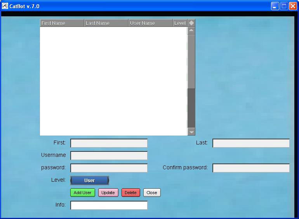299x219 pixels.
Task: Open the Level selector showing User
Action: click(x=90, y=180)
